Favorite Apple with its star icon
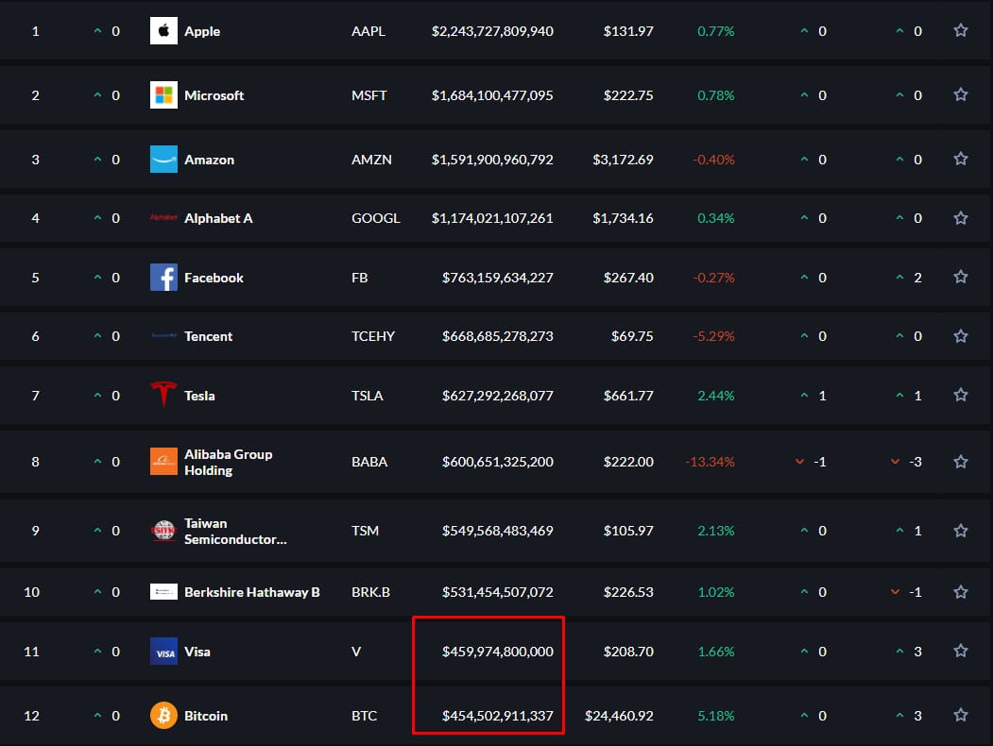The width and height of the screenshot is (993, 746). (x=960, y=30)
